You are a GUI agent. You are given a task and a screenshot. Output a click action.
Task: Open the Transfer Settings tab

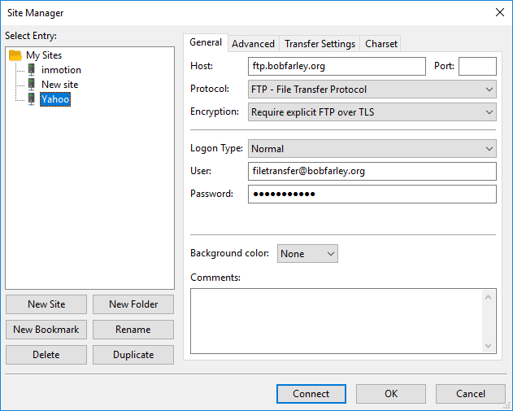pos(320,44)
